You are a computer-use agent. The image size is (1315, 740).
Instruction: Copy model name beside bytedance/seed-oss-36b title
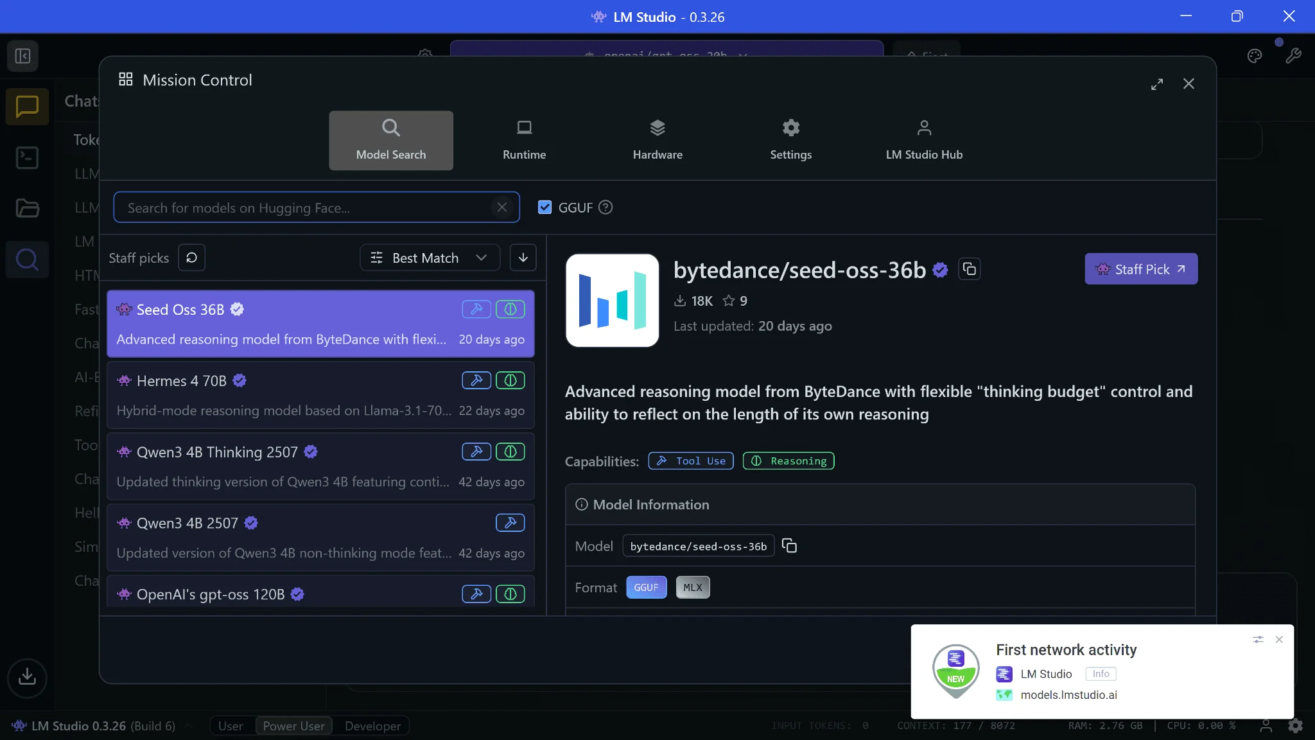click(970, 269)
